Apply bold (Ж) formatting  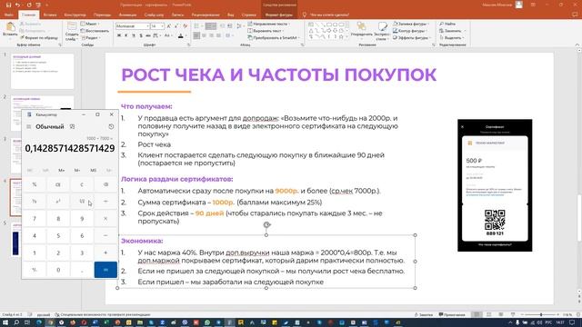click(x=119, y=35)
